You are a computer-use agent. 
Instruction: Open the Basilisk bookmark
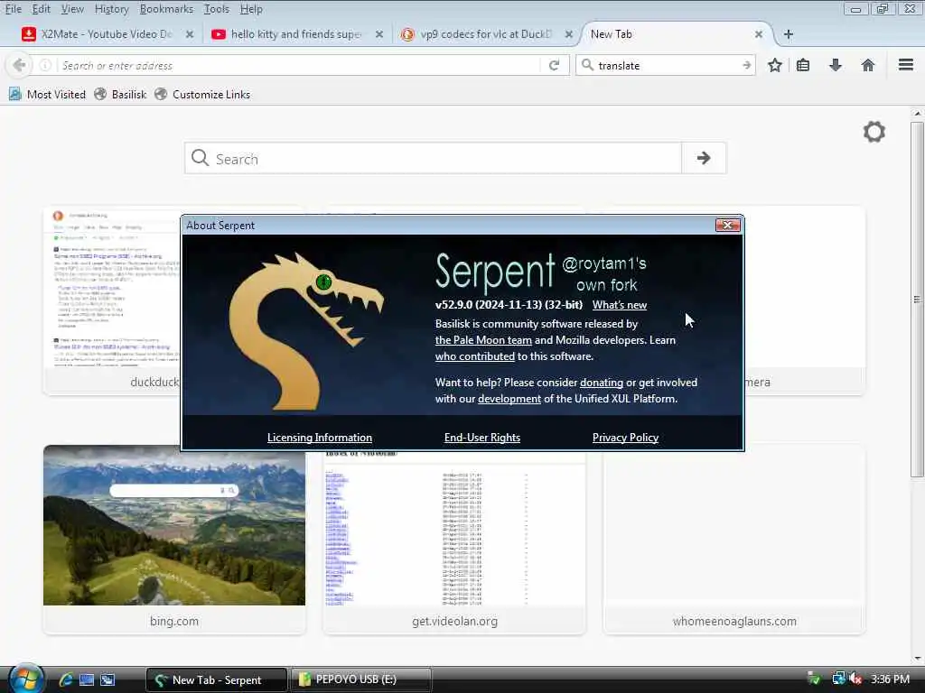[121, 94]
